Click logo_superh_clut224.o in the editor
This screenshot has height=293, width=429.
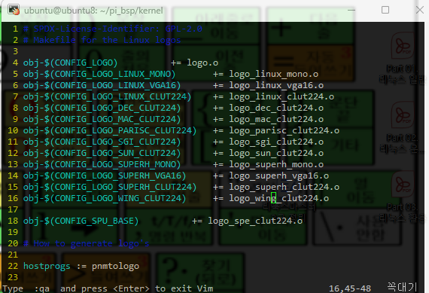coord(284,187)
